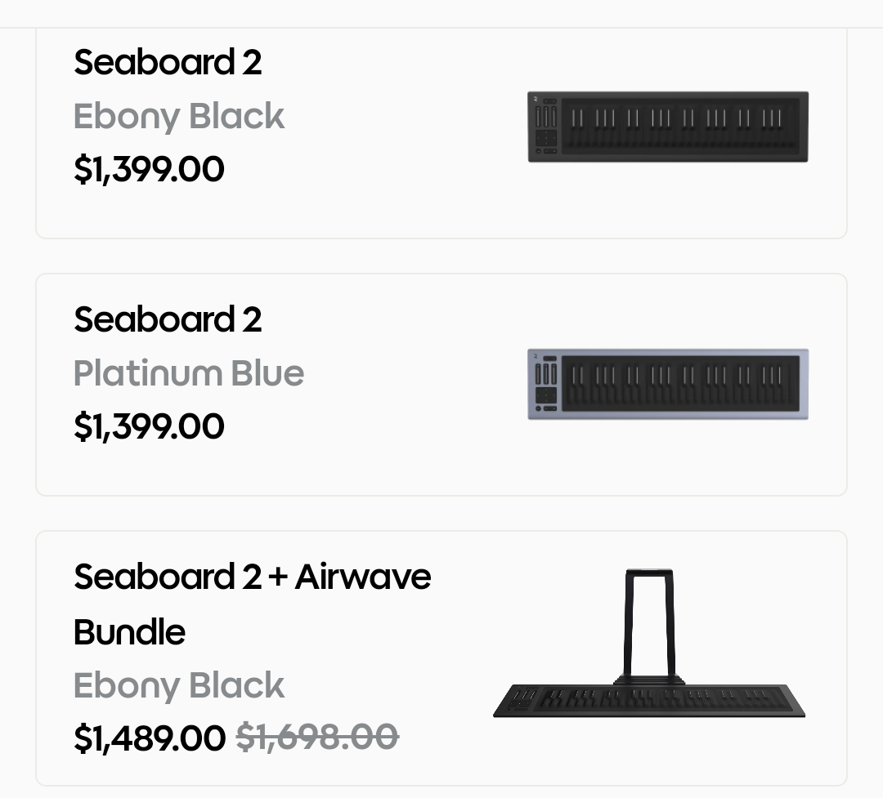Open the Platinum Blue Seaboard 2 product image
Image resolution: width=883 pixels, height=798 pixels.
coord(668,384)
